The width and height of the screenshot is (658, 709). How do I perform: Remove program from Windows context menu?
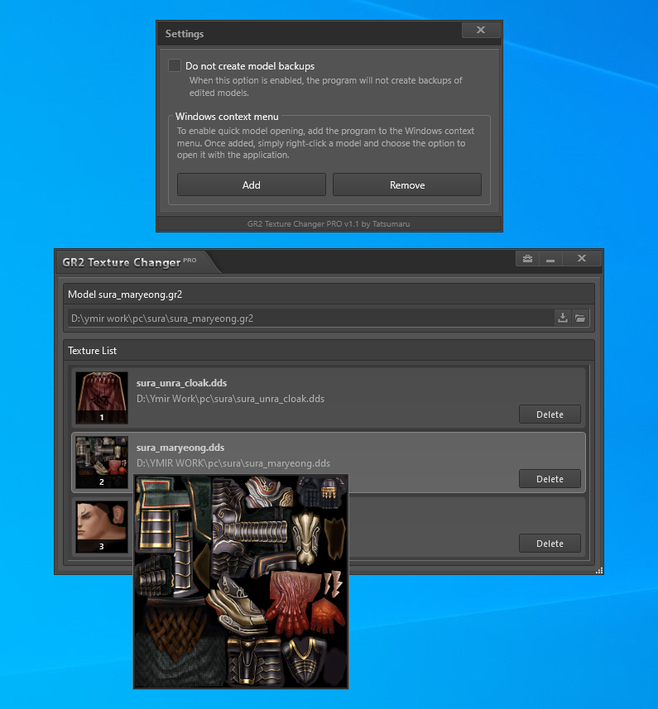(406, 184)
